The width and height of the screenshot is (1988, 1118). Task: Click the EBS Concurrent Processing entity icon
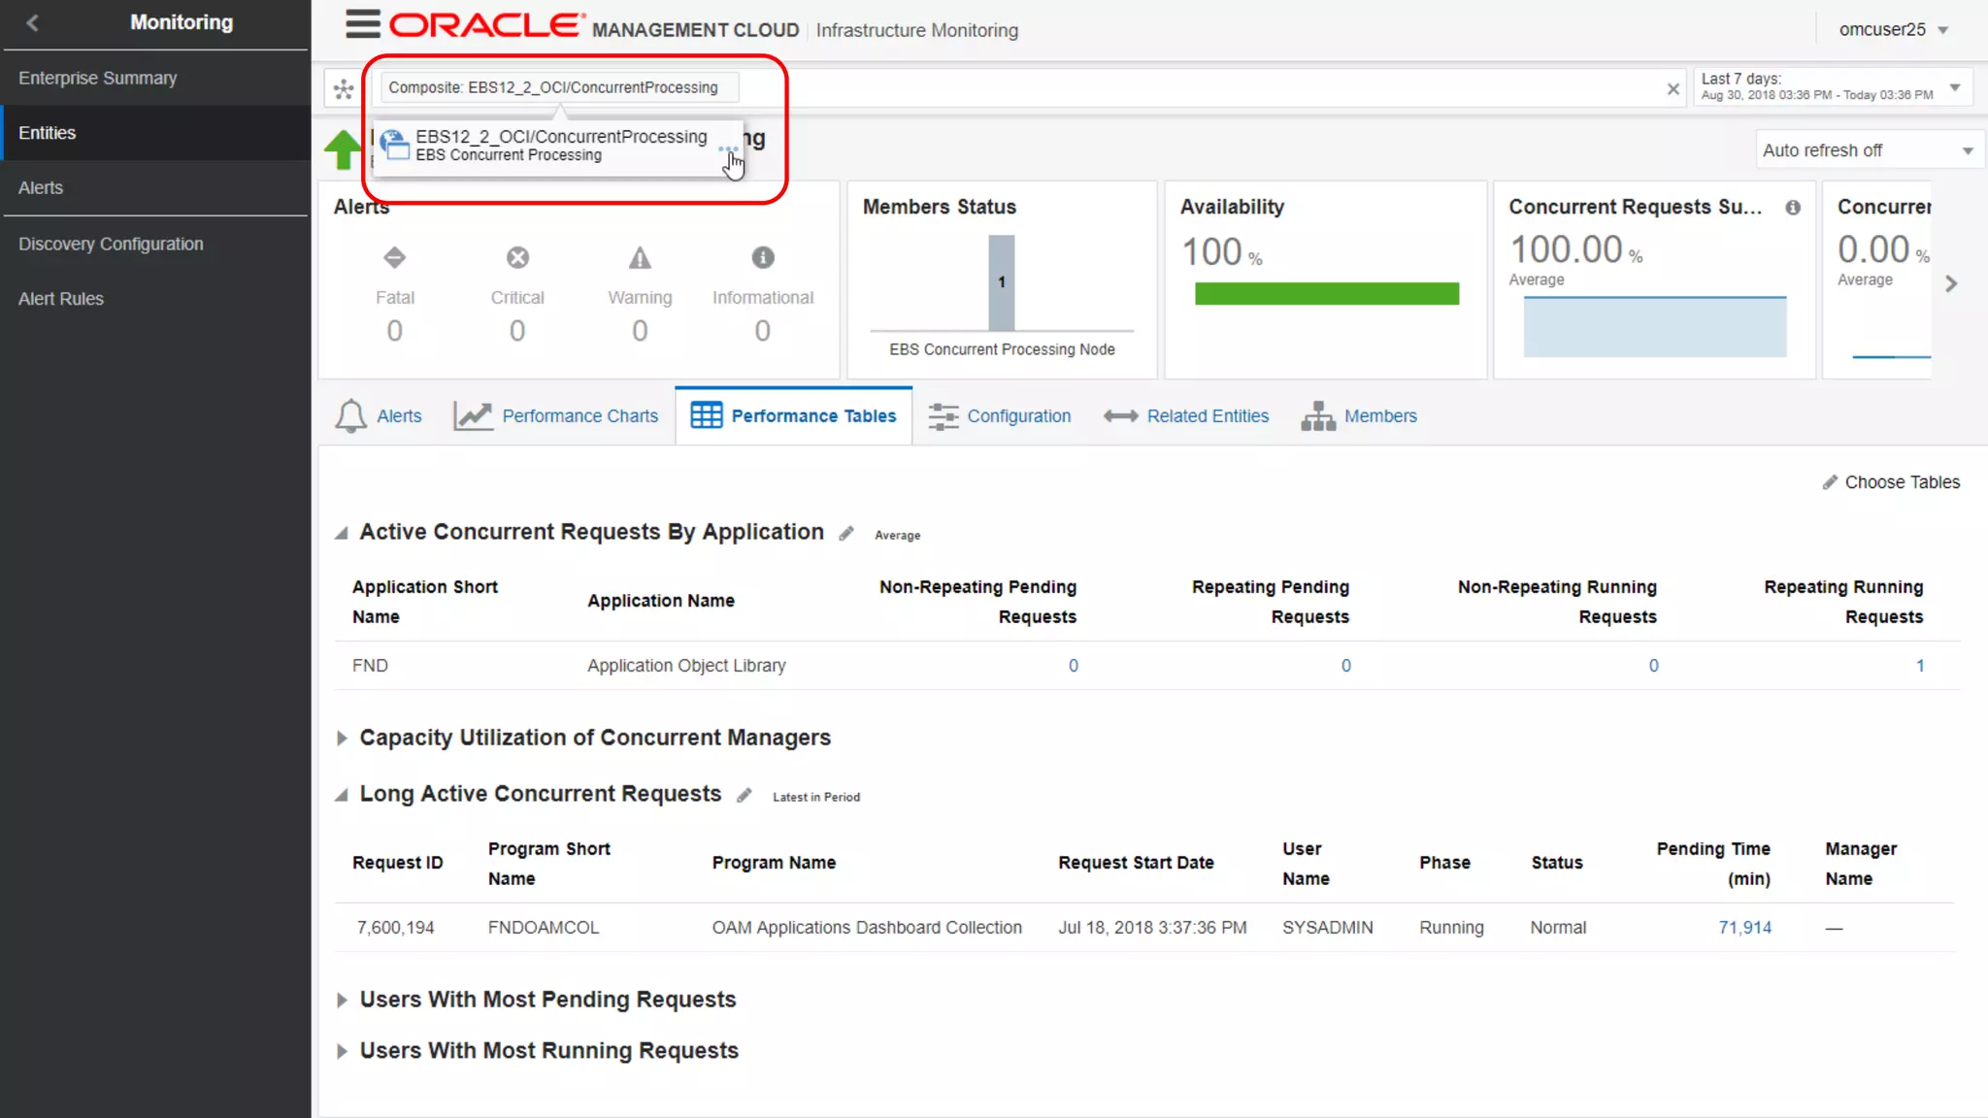pos(394,145)
